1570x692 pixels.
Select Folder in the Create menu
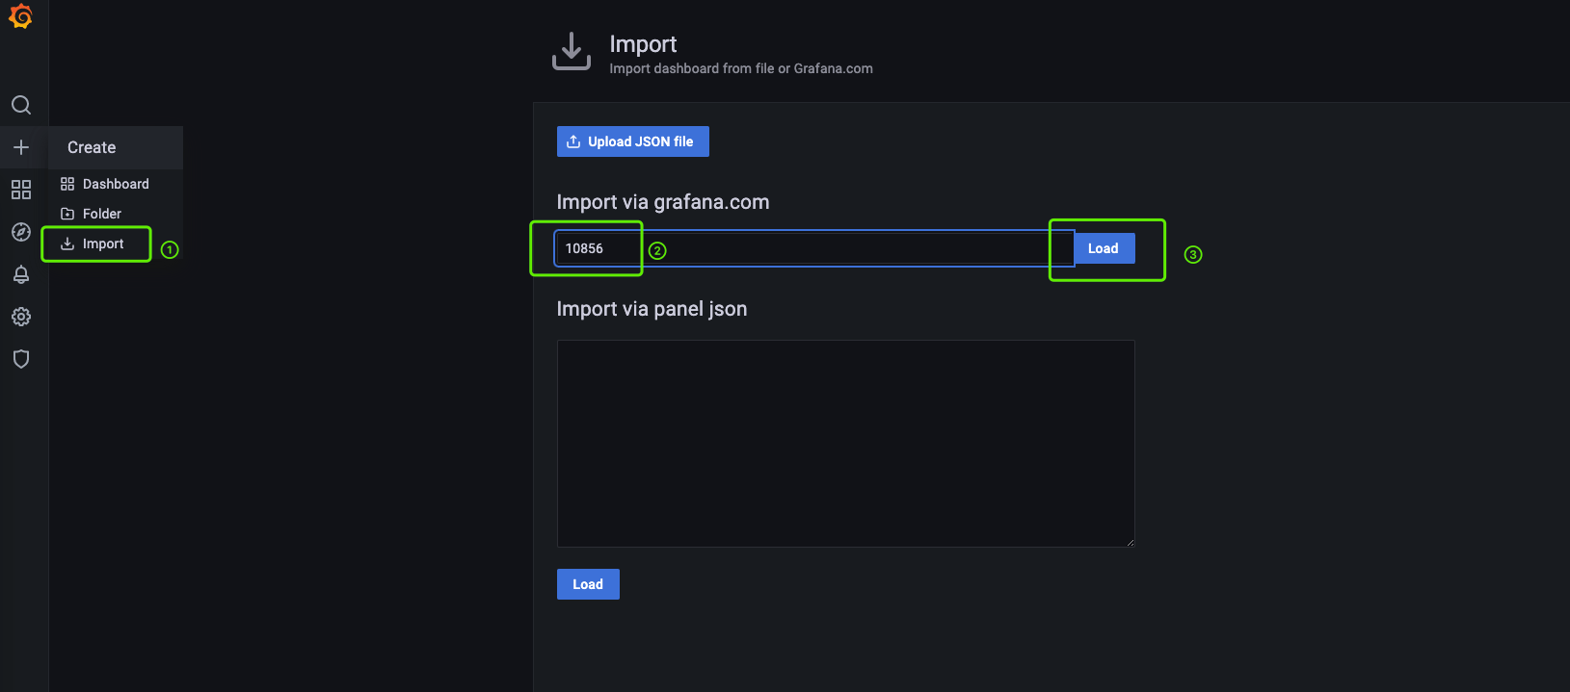(x=101, y=214)
